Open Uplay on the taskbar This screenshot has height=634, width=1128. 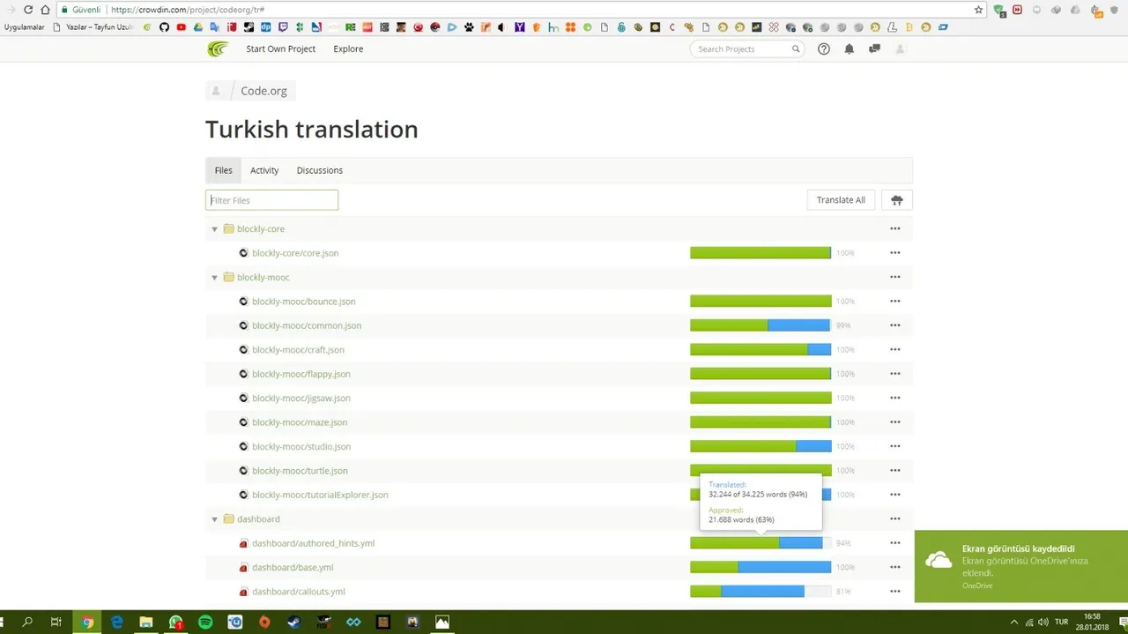coord(235,622)
